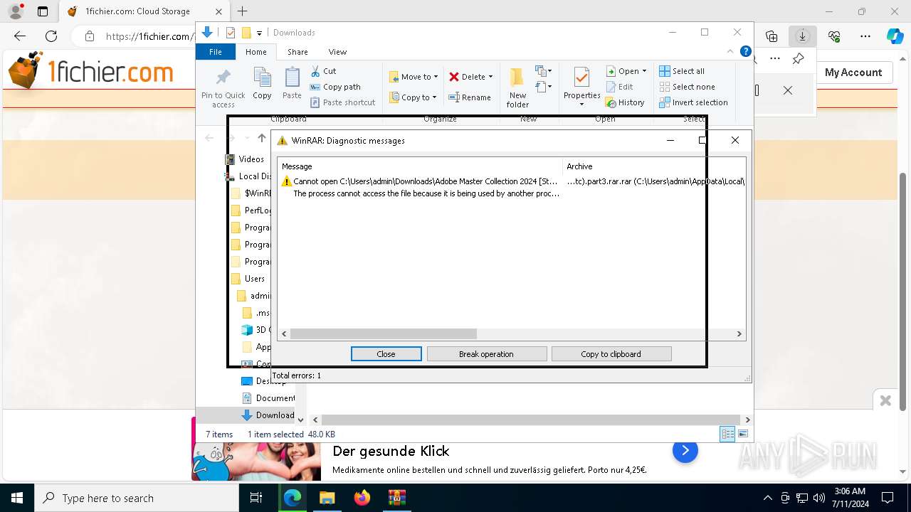Click Properties icon in ribbon
Viewport: 911px width, 512px height.
click(x=581, y=78)
